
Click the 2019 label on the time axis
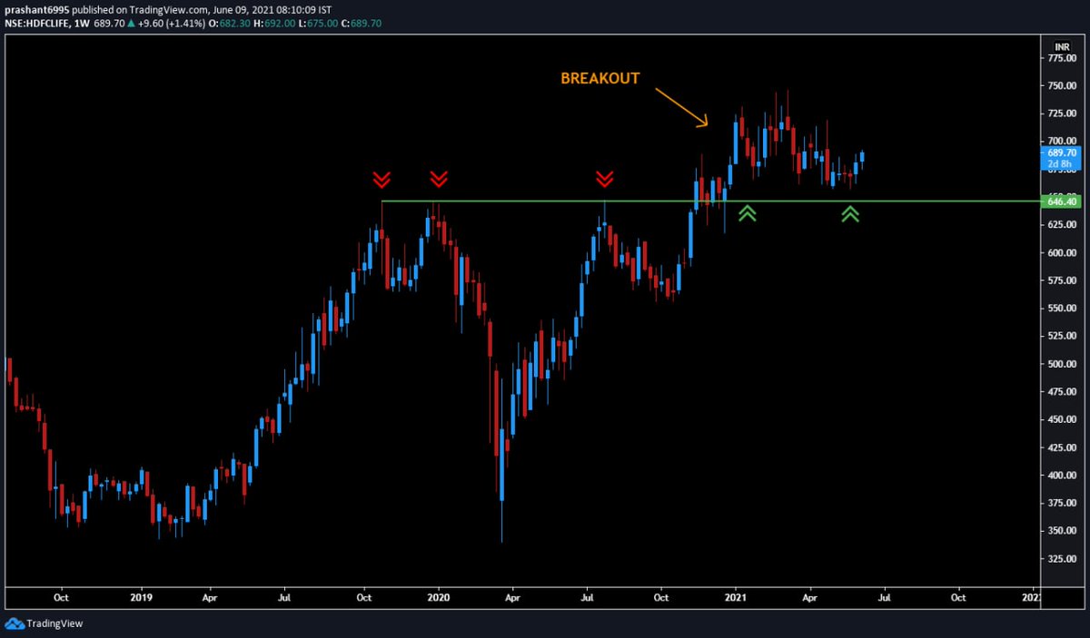(141, 598)
